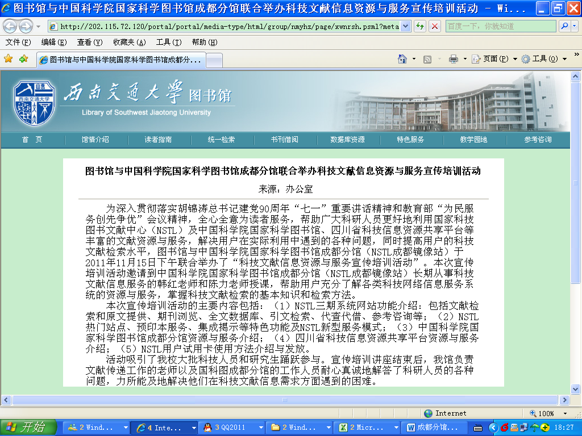Viewport: 582px width, 436px height.
Task: Click the Add to Favorites icon
Action: pyautogui.click(x=23, y=58)
